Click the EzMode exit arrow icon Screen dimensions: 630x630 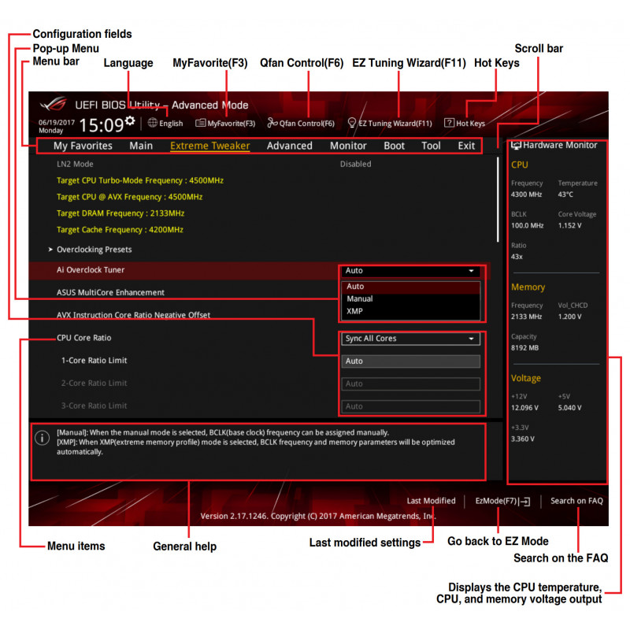[524, 502]
